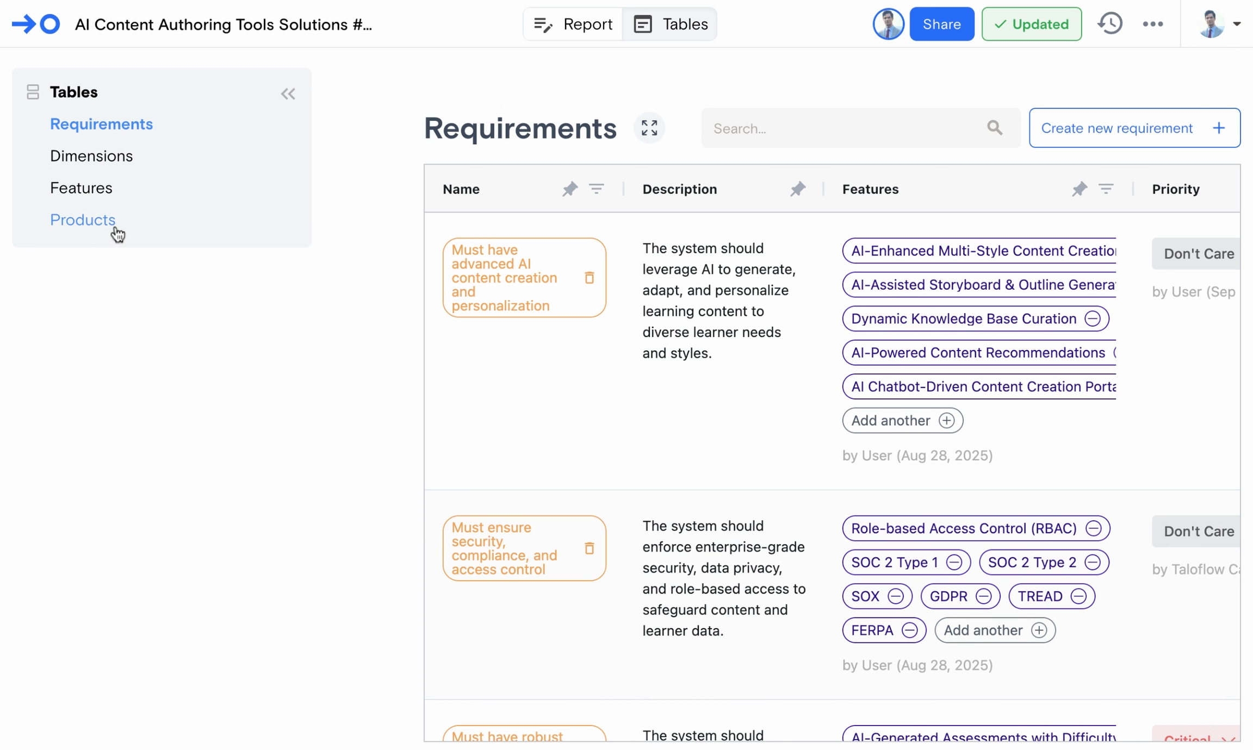Image resolution: width=1253 pixels, height=750 pixels.
Task: Remove the GDPR feature tag
Action: pyautogui.click(x=983, y=596)
